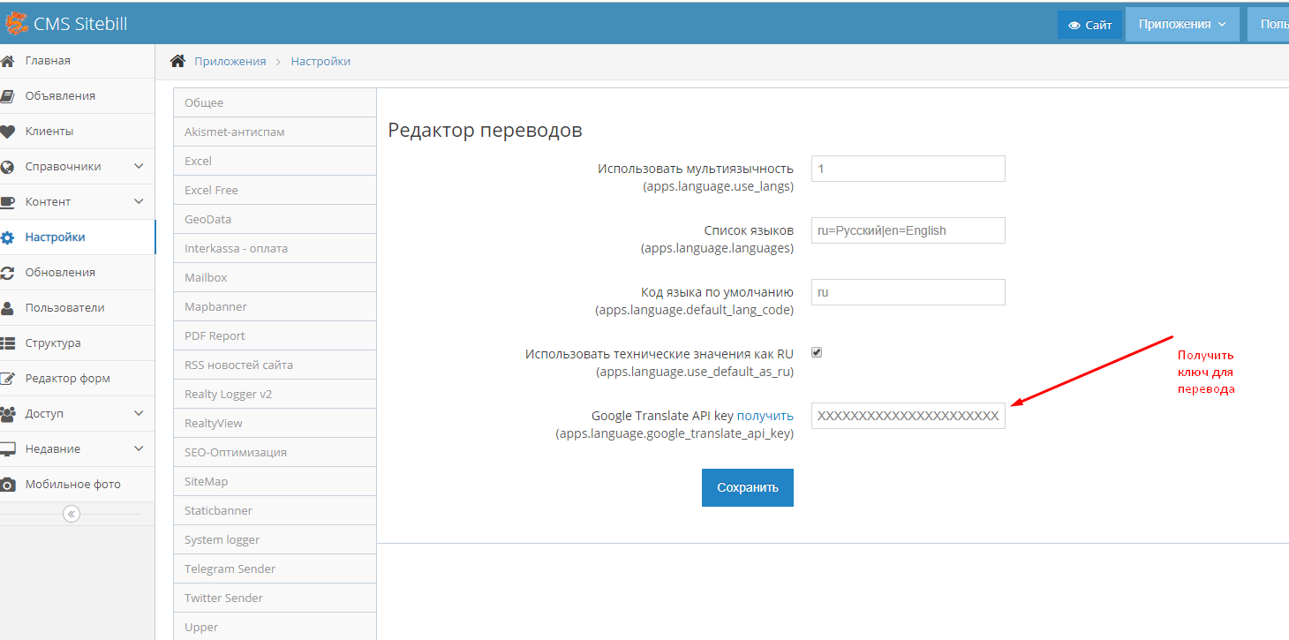Screen dimensions: 1289x640
Task: Click the globe icon beside Справочники
Action: (x=8, y=167)
